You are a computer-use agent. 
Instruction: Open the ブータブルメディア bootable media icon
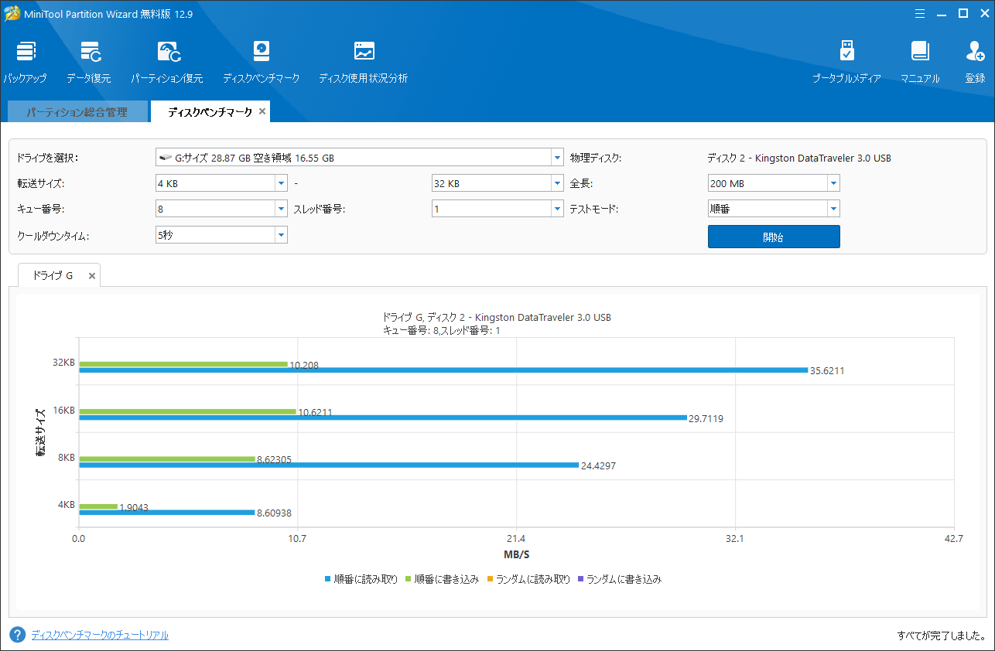coord(846,53)
